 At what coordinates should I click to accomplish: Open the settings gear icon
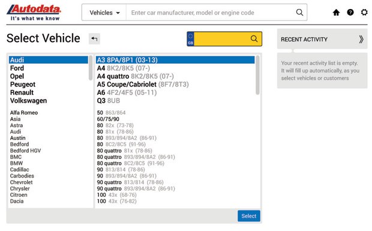[364, 13]
